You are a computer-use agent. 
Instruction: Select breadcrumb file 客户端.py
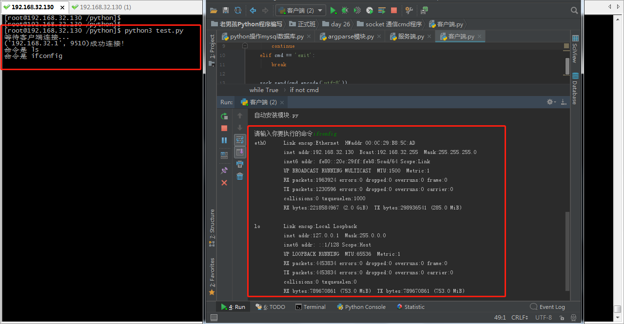coord(446,24)
